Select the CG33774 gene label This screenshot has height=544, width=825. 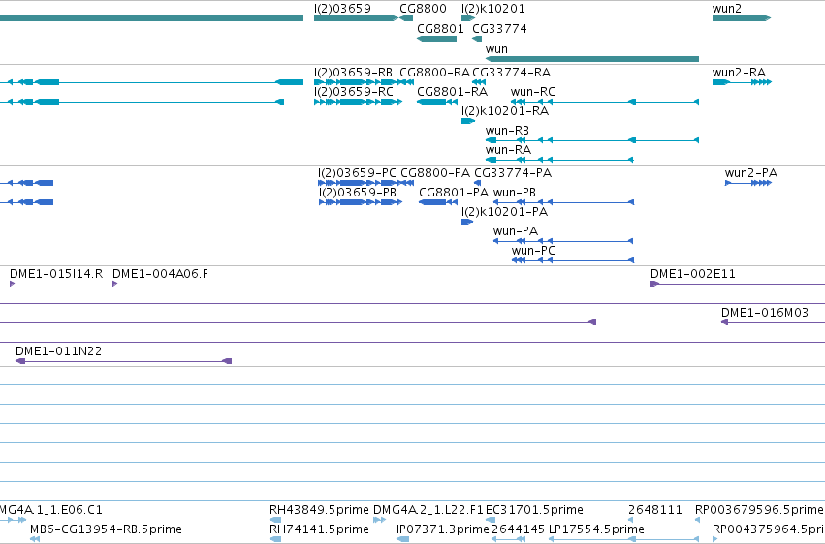tap(499, 28)
